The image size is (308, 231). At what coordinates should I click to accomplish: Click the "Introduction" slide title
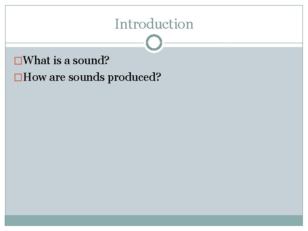coord(154,24)
